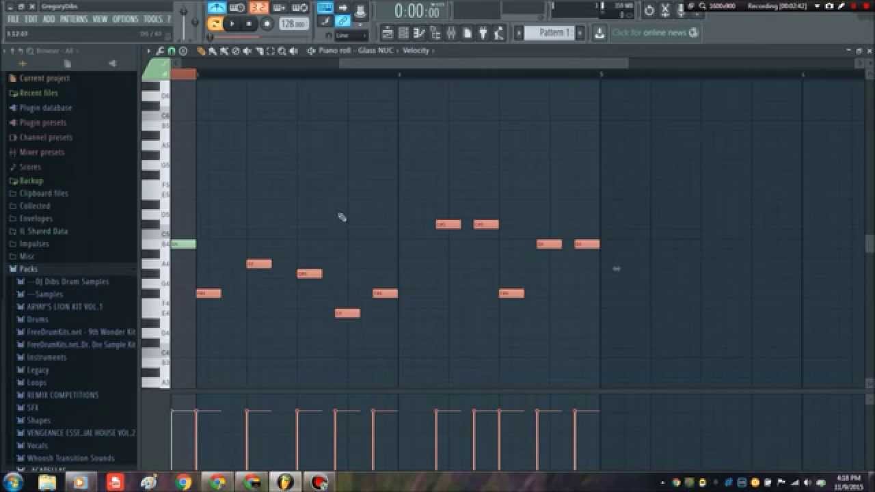This screenshot has height=492, width=875.
Task: Toggle the 3-2 countdown before recording
Action: tap(259, 8)
